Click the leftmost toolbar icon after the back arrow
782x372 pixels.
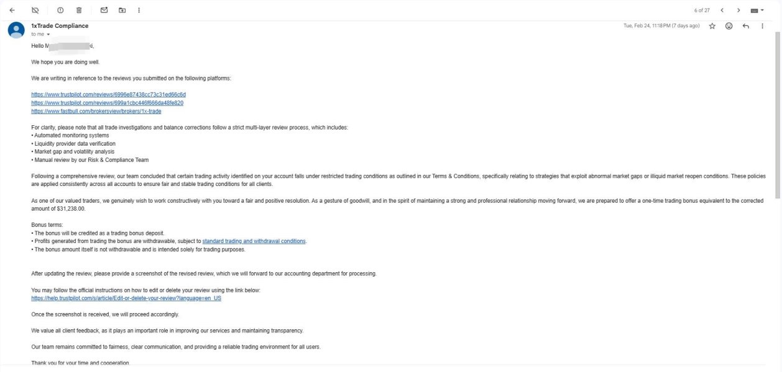pos(35,10)
